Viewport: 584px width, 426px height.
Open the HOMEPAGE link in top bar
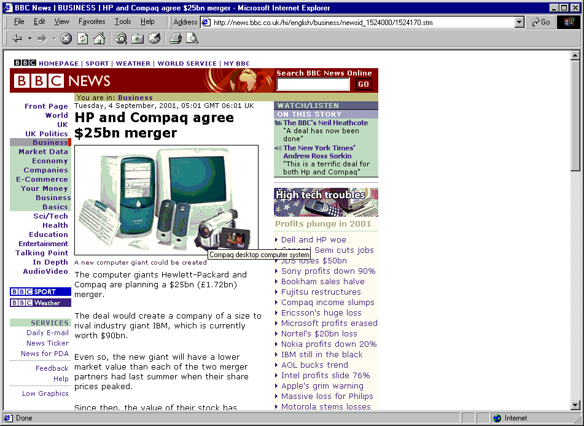(58, 64)
